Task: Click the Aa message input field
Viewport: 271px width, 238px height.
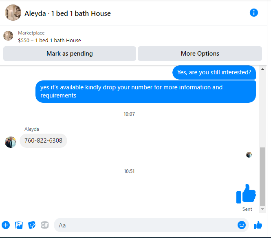Action: coord(147,225)
